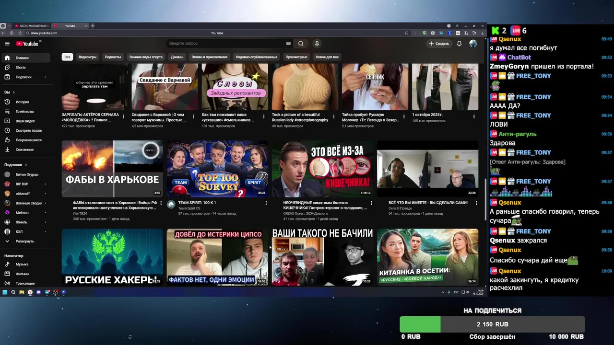Go to Главная in sidebar

25,58
